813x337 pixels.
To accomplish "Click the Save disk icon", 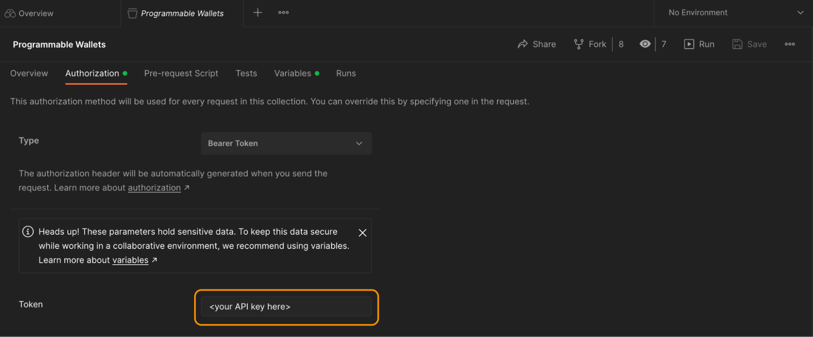I will 737,44.
